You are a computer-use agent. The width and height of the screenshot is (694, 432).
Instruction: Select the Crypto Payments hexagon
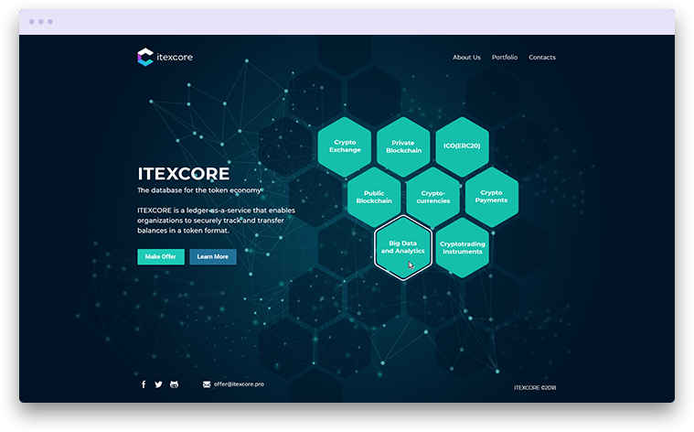(491, 197)
